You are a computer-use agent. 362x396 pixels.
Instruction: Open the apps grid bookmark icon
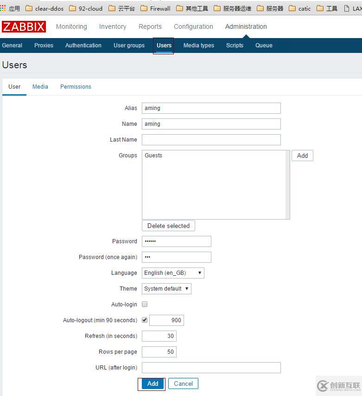3,8
